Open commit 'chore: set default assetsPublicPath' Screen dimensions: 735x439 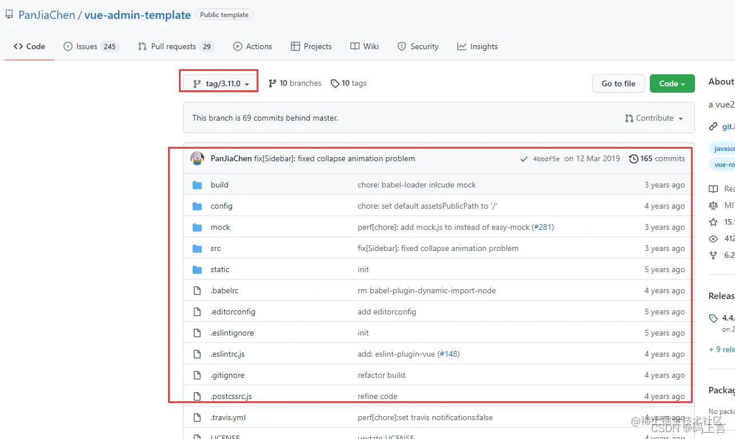click(x=428, y=206)
